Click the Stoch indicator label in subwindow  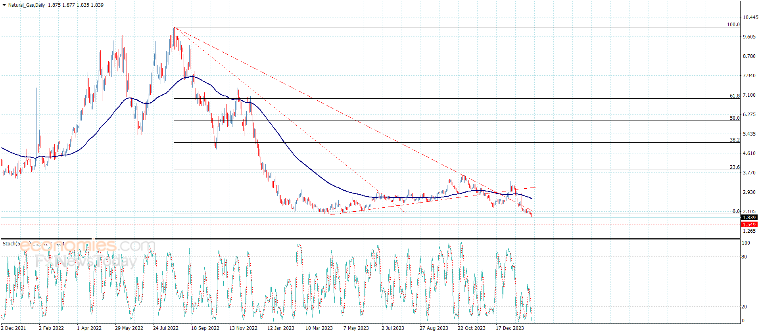(10, 244)
